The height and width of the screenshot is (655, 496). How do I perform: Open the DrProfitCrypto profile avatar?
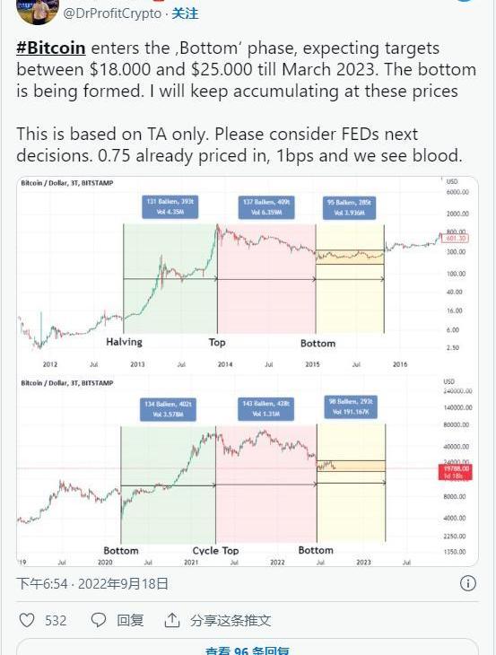click(x=38, y=12)
